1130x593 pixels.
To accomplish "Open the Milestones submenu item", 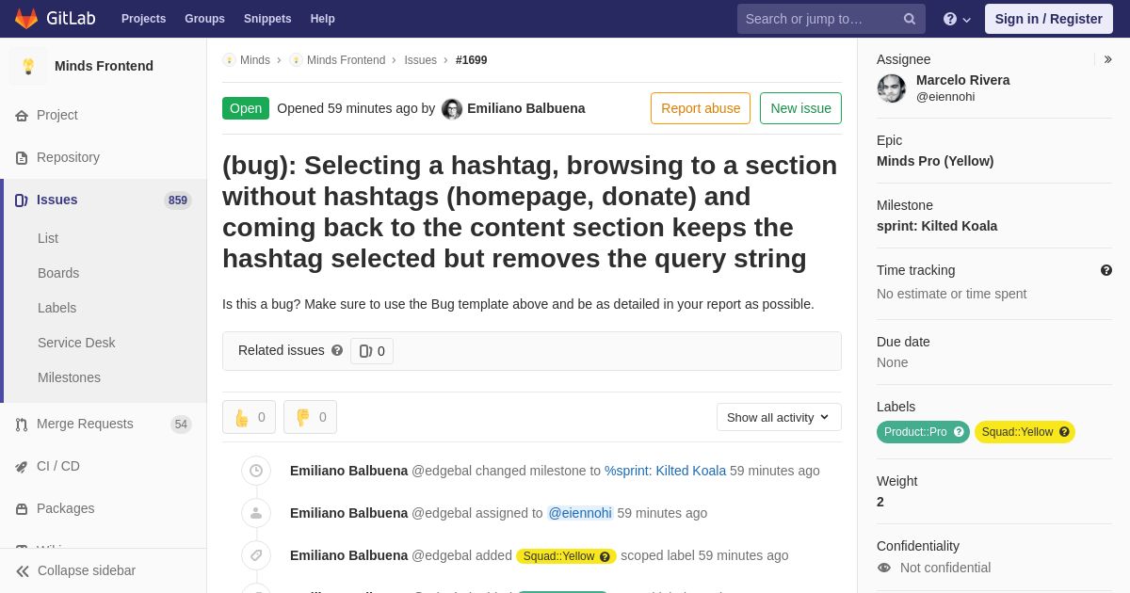I will pos(69,377).
